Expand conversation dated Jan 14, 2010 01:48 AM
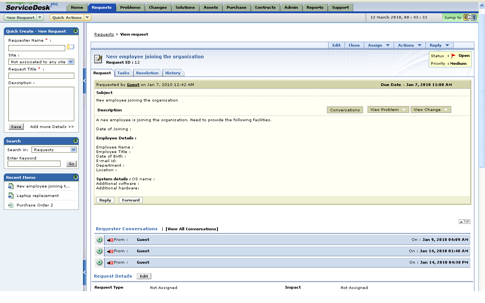485x303 pixels. tap(99, 251)
